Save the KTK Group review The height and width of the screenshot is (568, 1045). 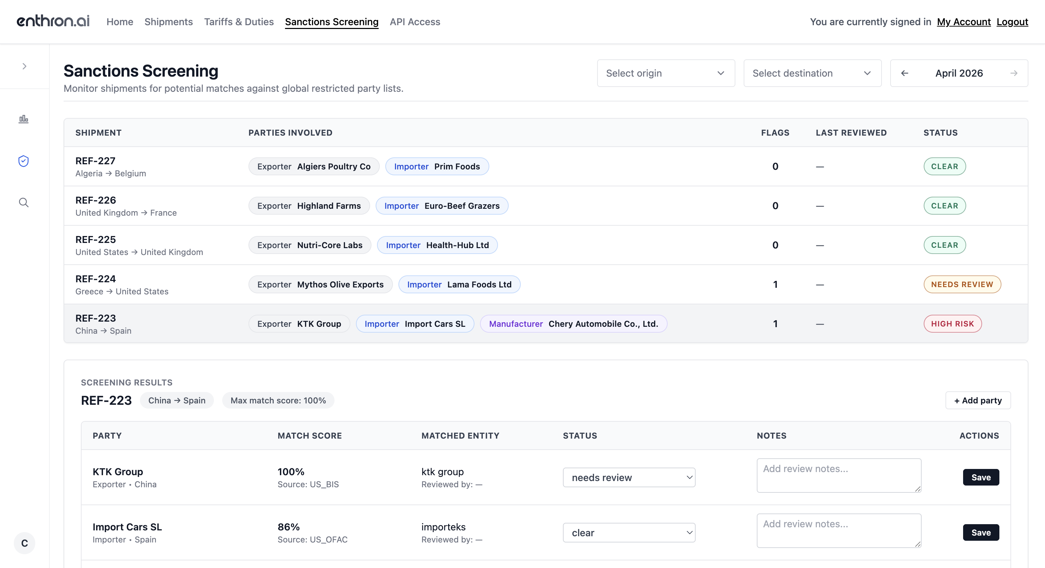click(980, 477)
